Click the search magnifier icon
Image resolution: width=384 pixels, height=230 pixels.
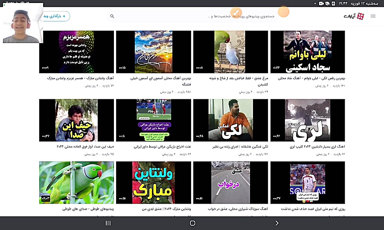112,16
